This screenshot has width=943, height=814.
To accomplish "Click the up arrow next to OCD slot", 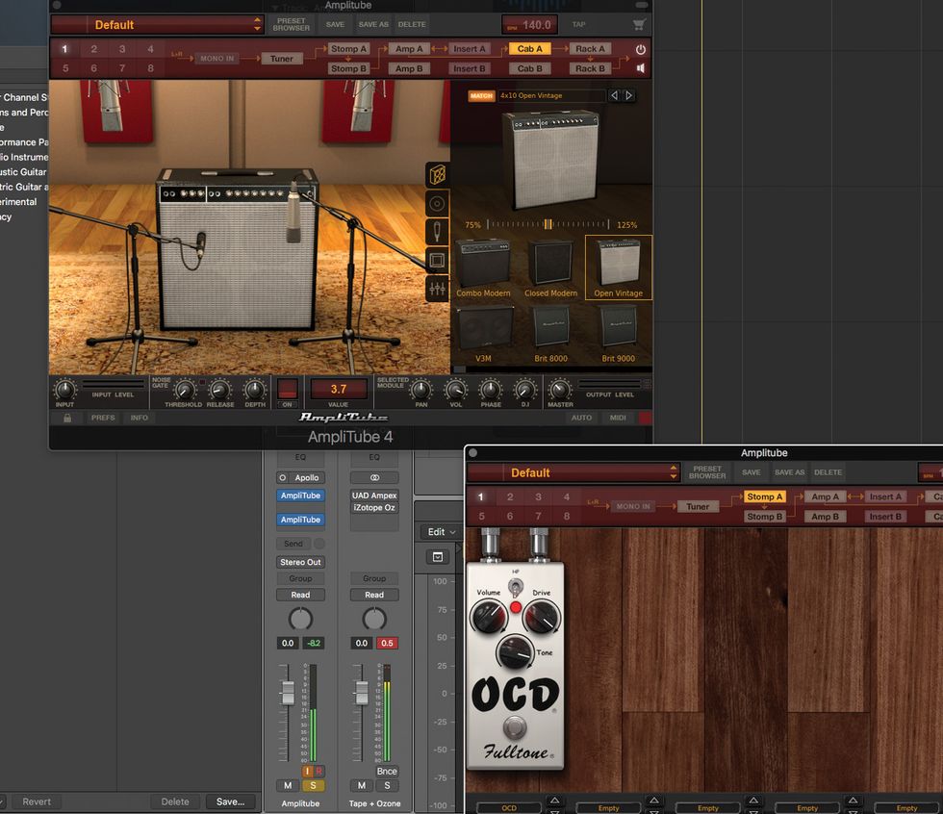I will 554,801.
